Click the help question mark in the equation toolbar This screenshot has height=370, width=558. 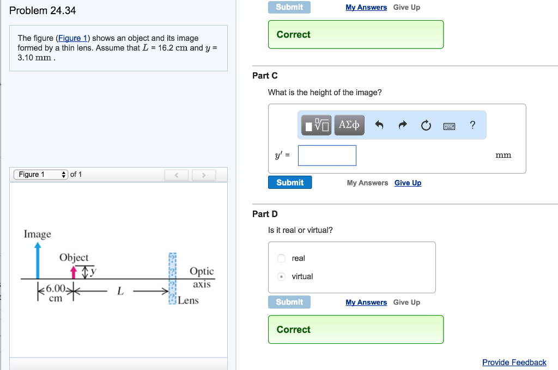pyautogui.click(x=472, y=125)
